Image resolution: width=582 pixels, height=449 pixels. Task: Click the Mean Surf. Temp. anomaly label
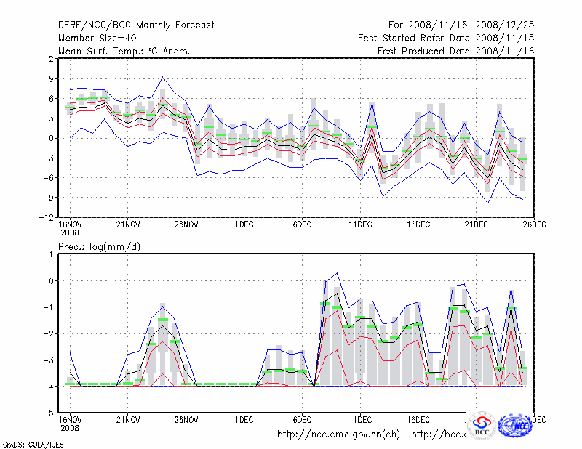click(124, 51)
